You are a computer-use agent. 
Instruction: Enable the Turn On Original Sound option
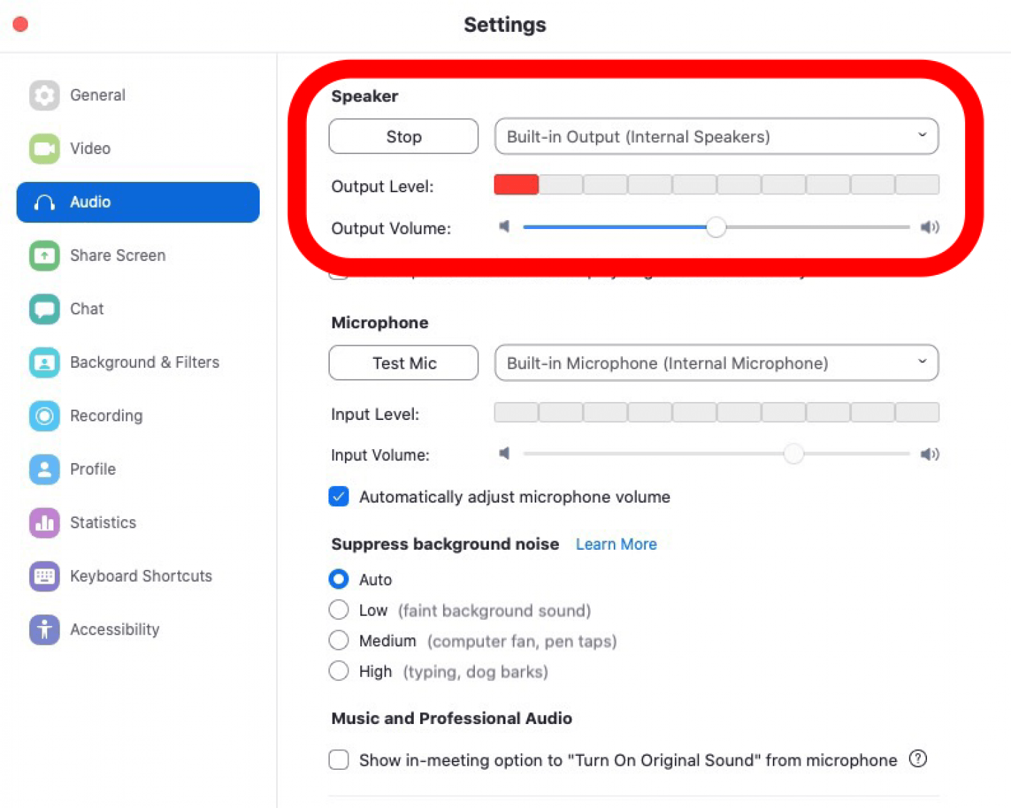pos(339,760)
